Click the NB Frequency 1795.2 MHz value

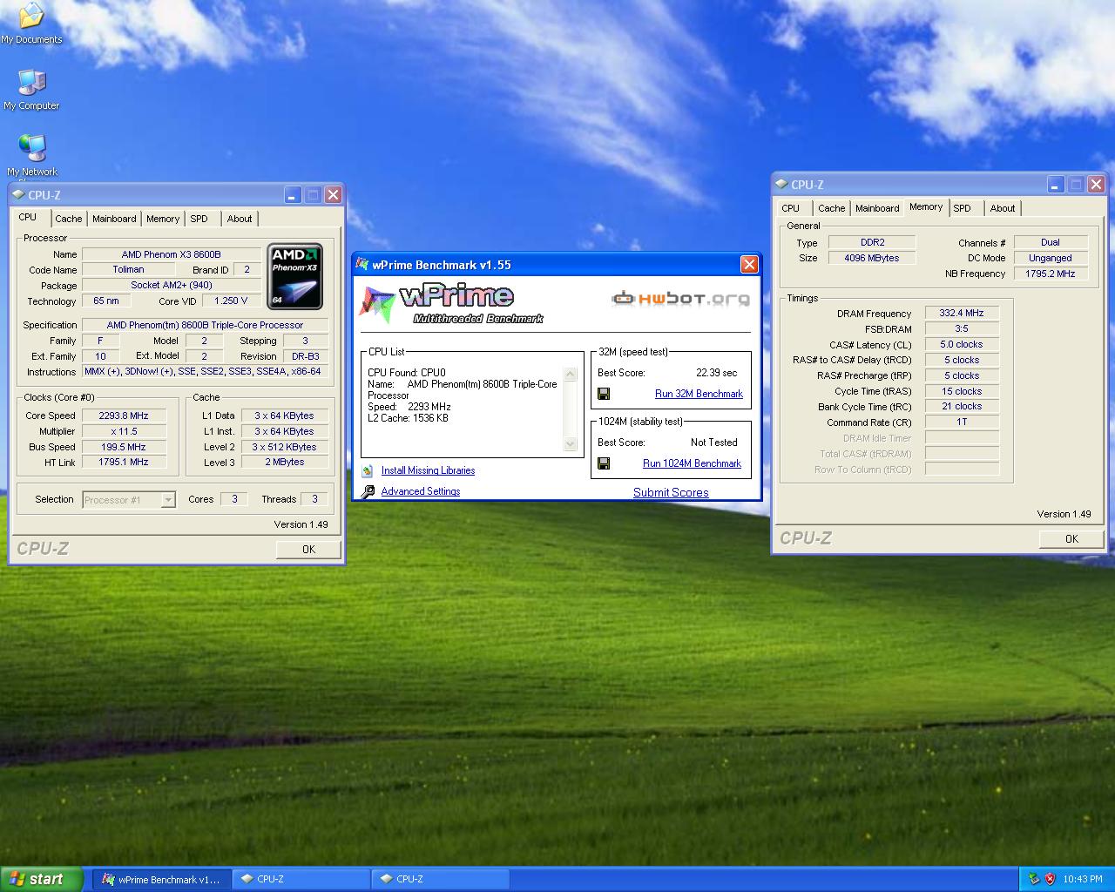click(x=1050, y=274)
